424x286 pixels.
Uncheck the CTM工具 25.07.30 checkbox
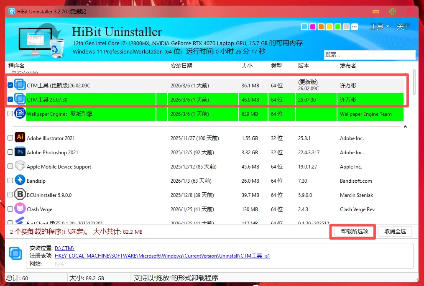click(10, 100)
